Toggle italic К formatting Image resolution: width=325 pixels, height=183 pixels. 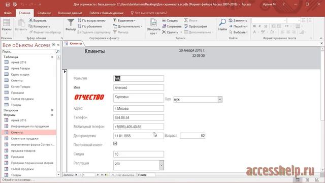click(259, 26)
